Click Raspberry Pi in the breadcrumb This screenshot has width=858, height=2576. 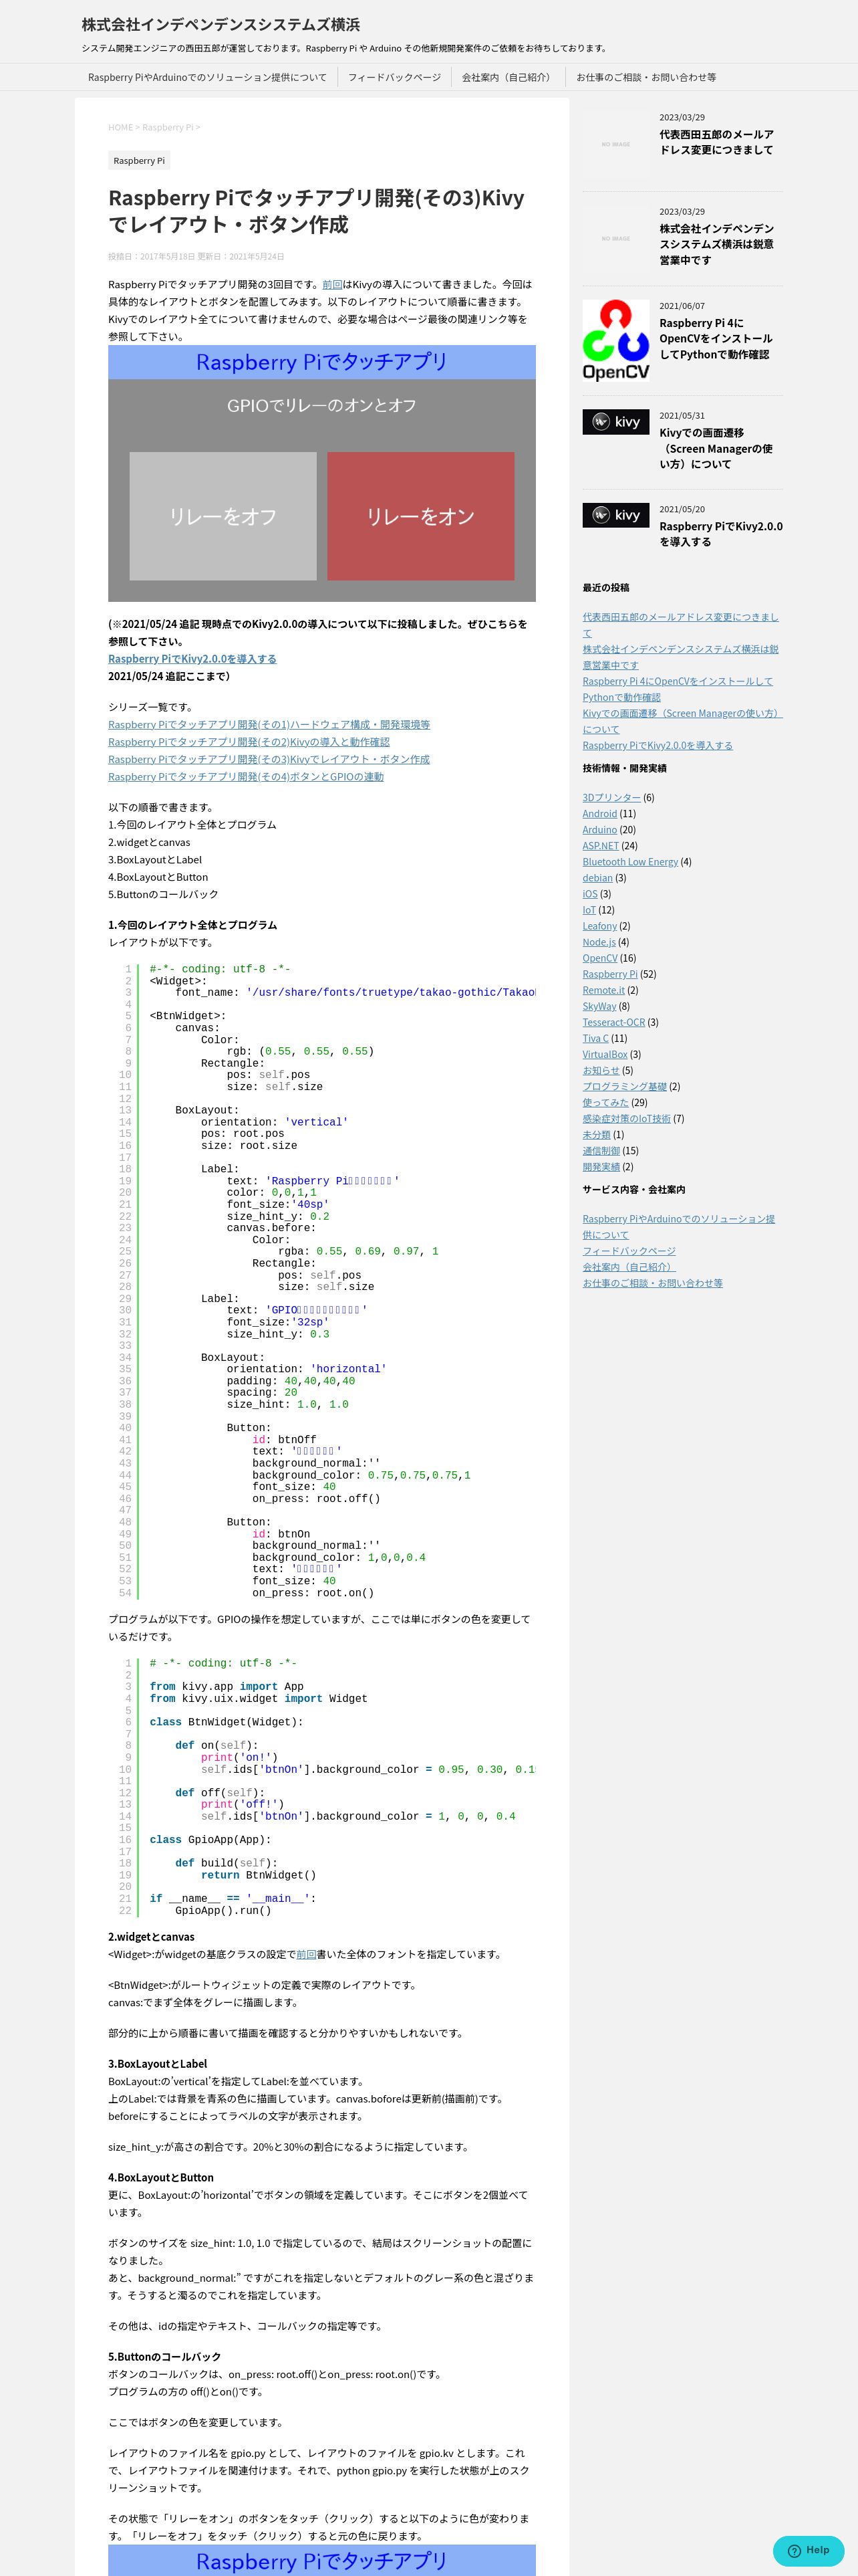tap(168, 127)
